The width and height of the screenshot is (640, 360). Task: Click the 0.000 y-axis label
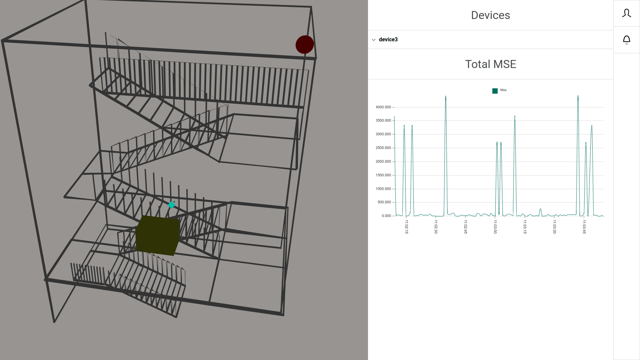386,216
